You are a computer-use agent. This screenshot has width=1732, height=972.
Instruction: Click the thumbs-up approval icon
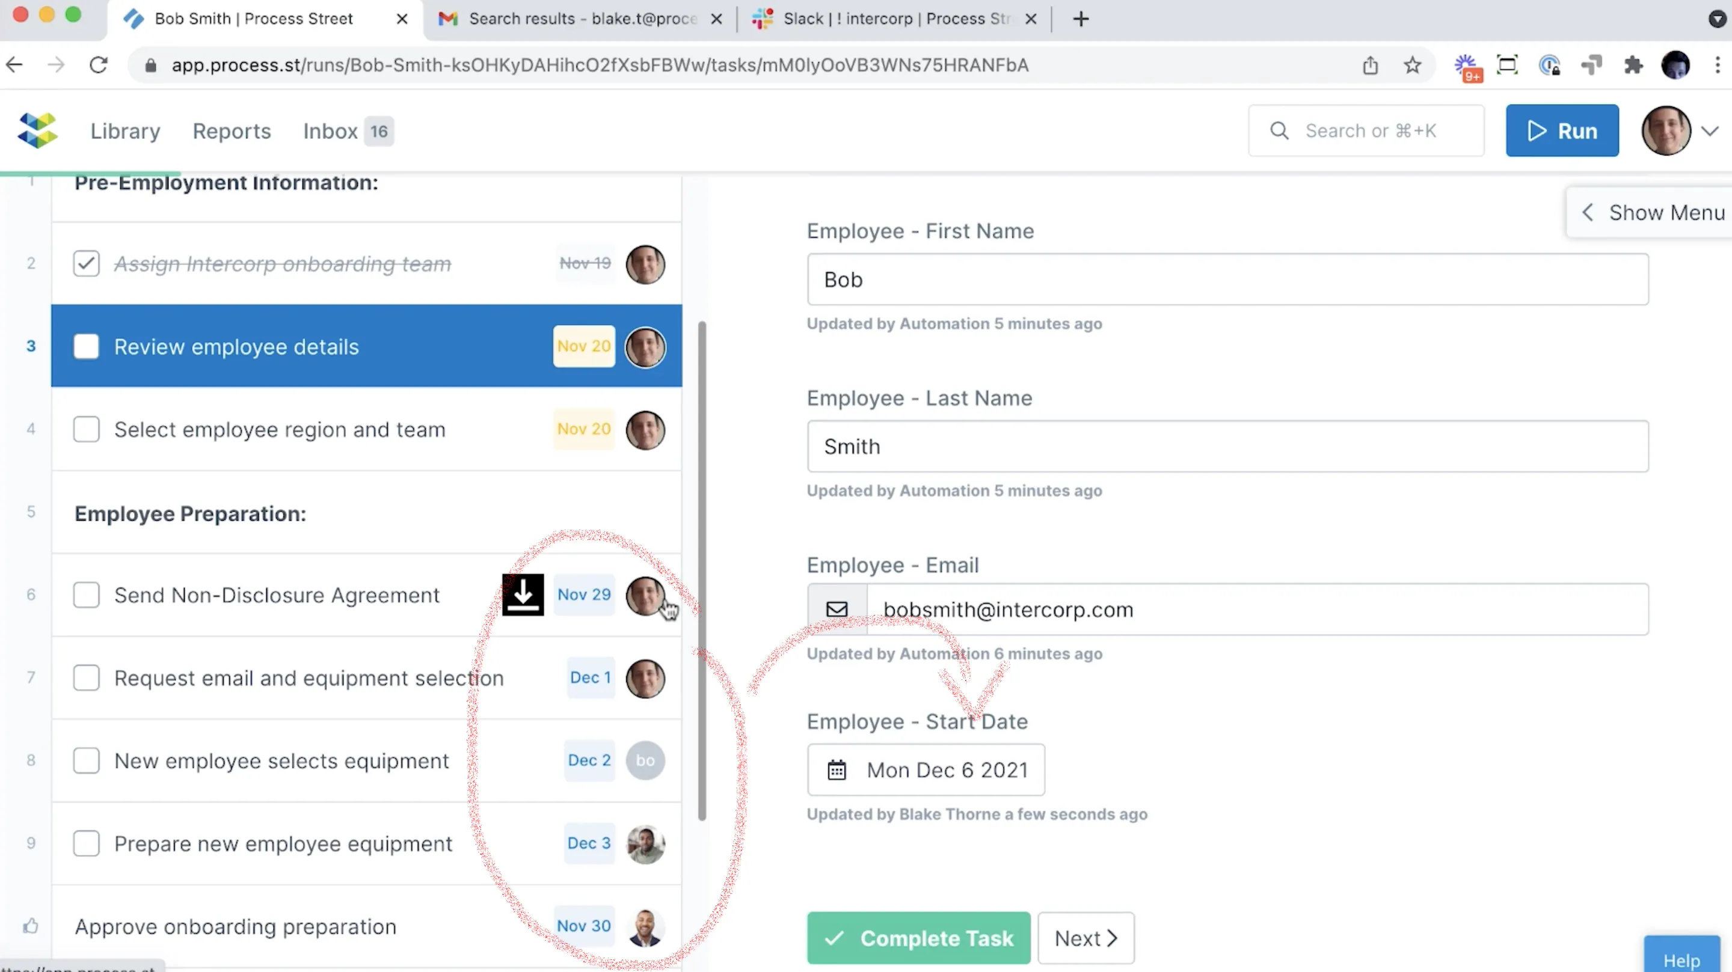(x=31, y=926)
